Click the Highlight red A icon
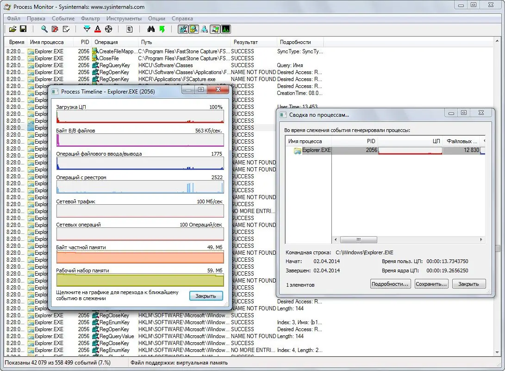Viewport: 505px width, 371px height. (98, 29)
